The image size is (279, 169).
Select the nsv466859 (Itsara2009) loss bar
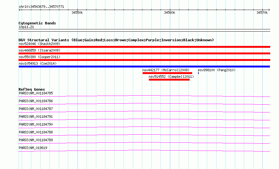point(144,53)
